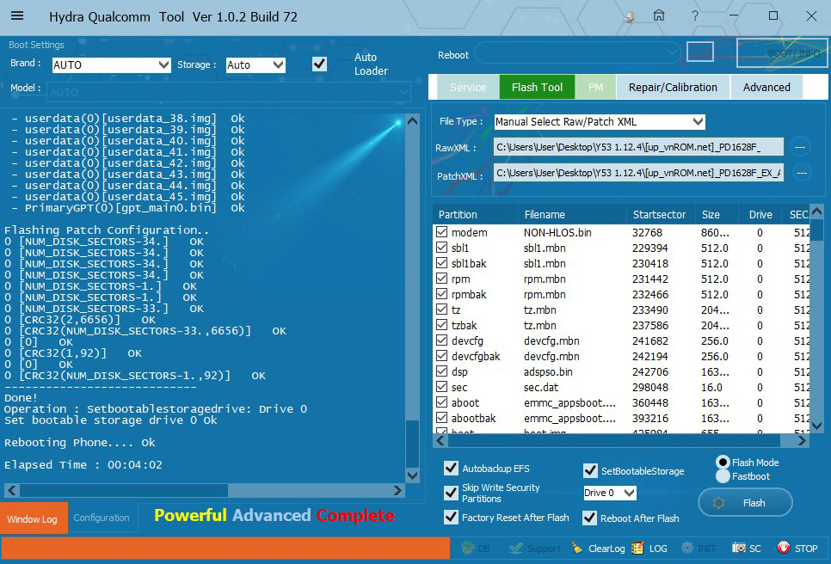
Task: Open the File Type dropdown
Action: click(599, 122)
